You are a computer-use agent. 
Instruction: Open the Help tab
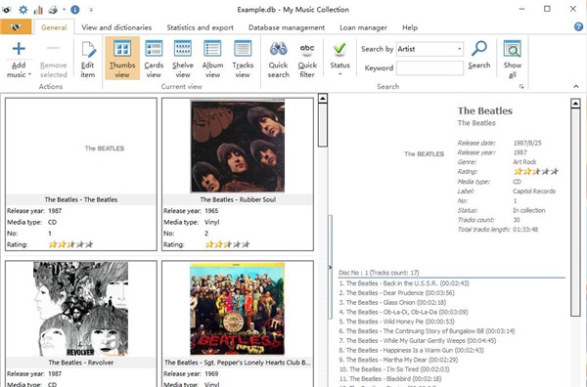click(x=410, y=27)
